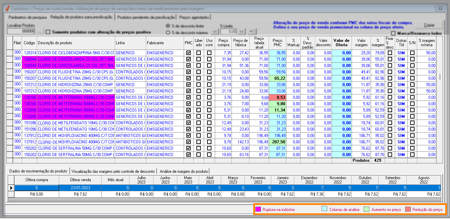
Task: Click the 'Descrição do produto' column header
Action: click(76, 43)
